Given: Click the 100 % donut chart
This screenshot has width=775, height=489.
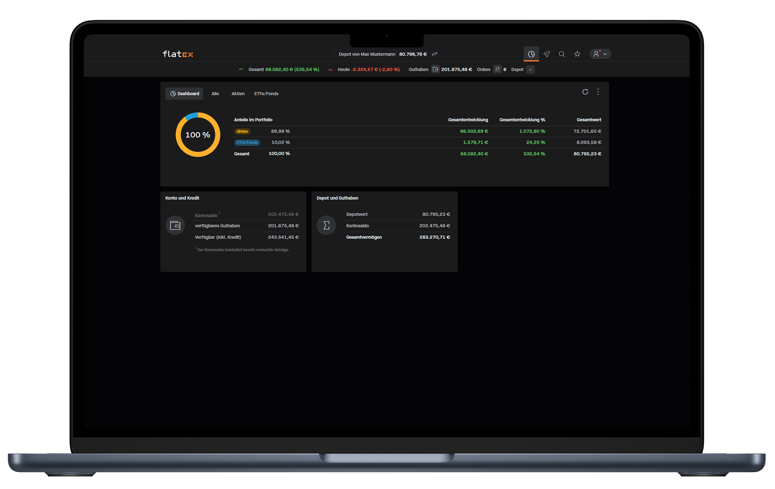Looking at the screenshot, I should (x=198, y=135).
